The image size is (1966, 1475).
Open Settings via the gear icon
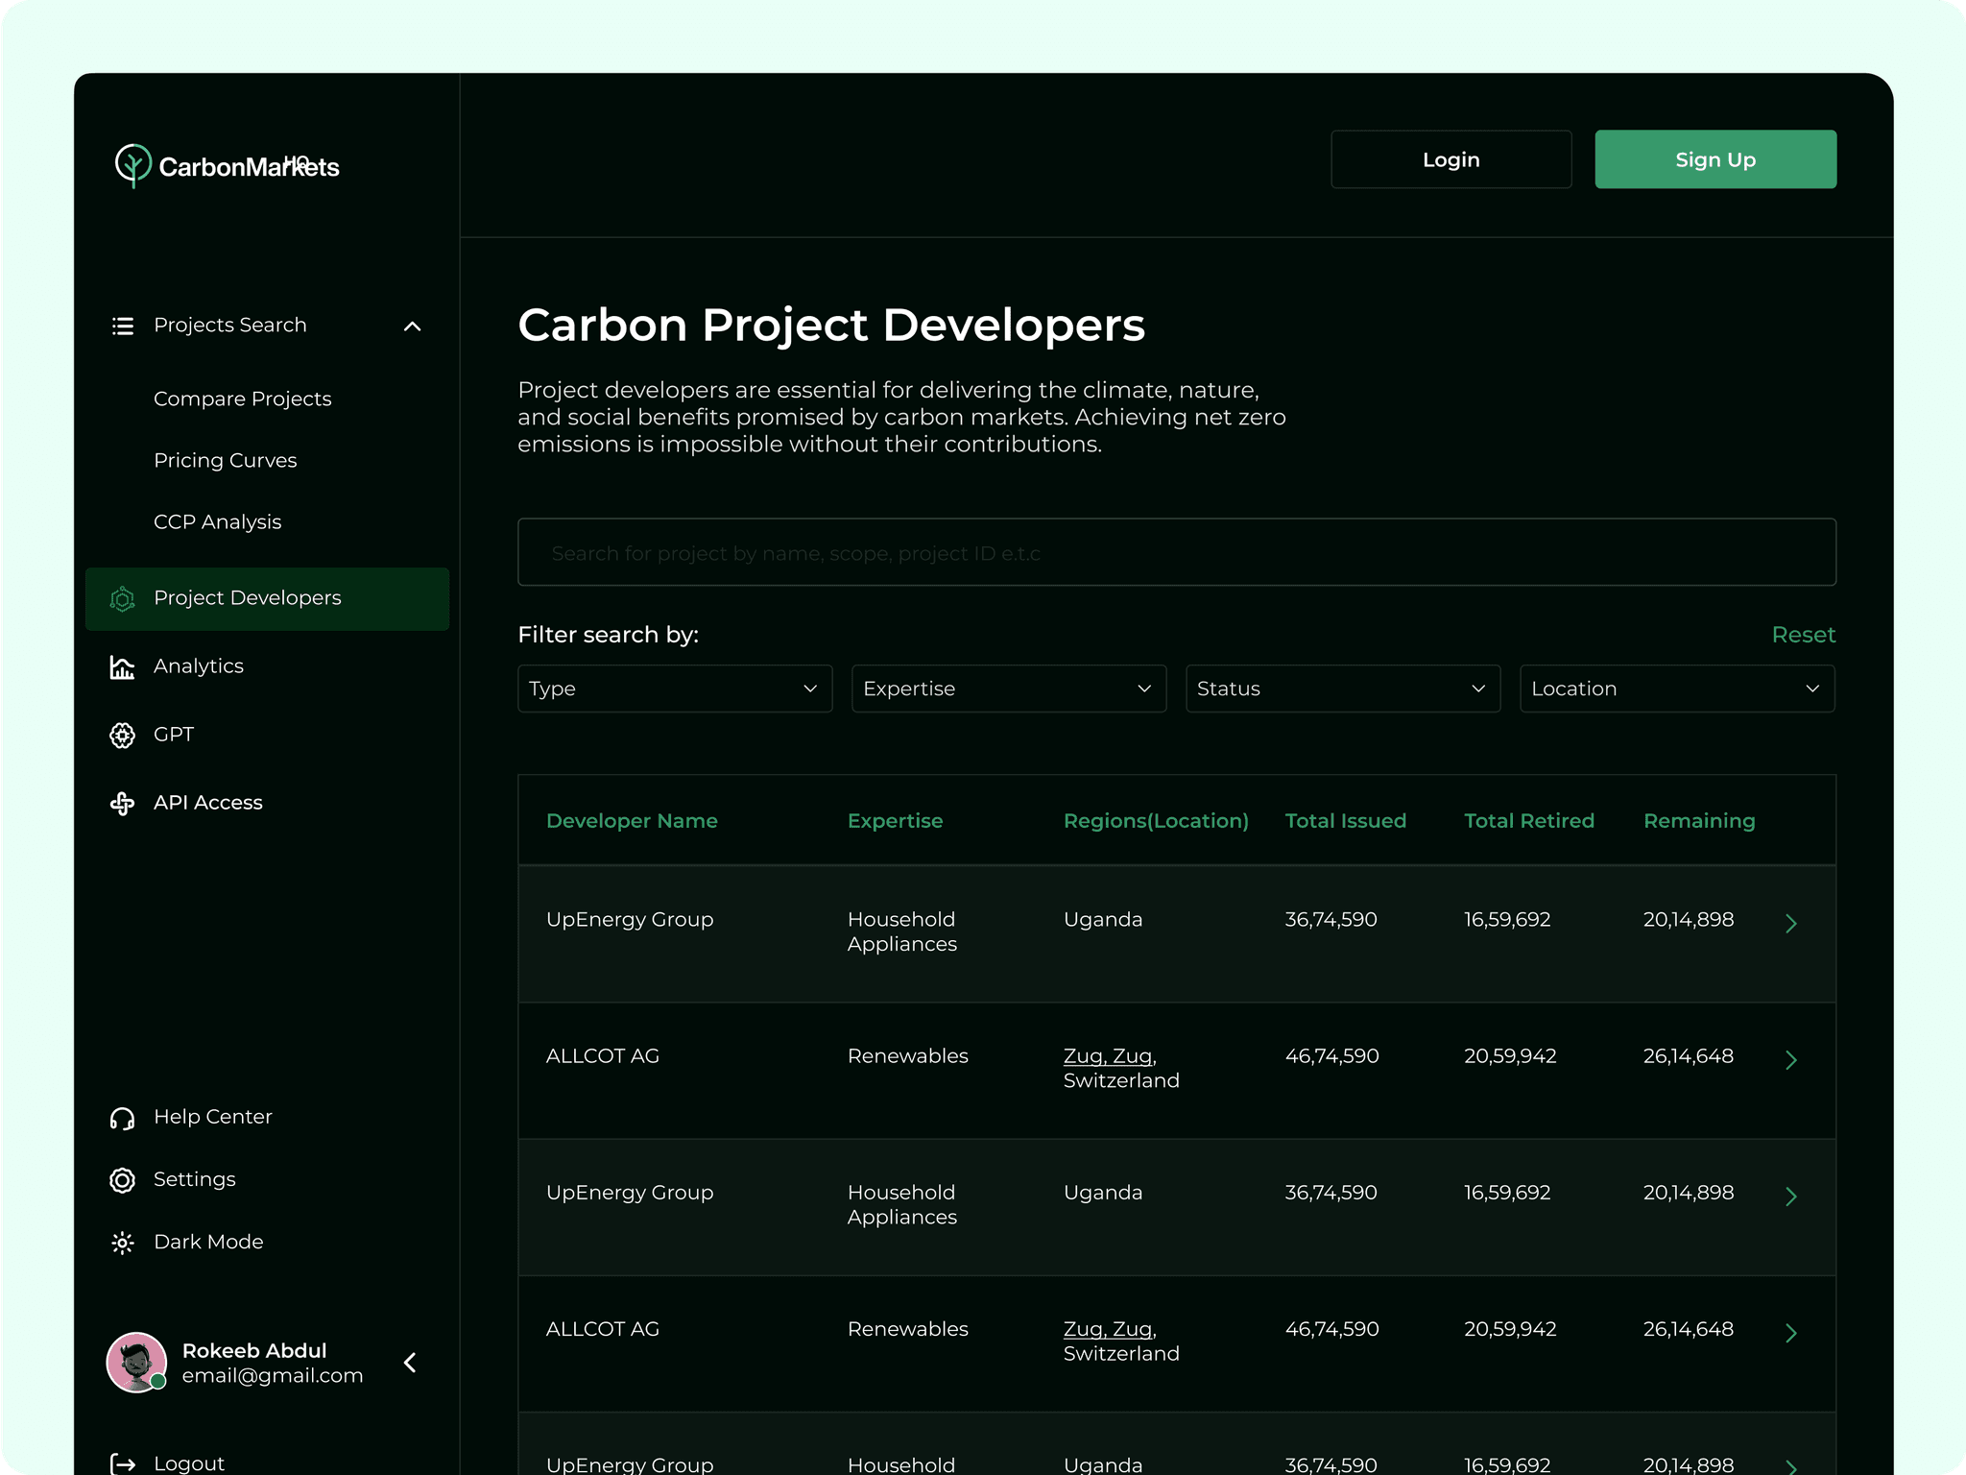tap(122, 1180)
